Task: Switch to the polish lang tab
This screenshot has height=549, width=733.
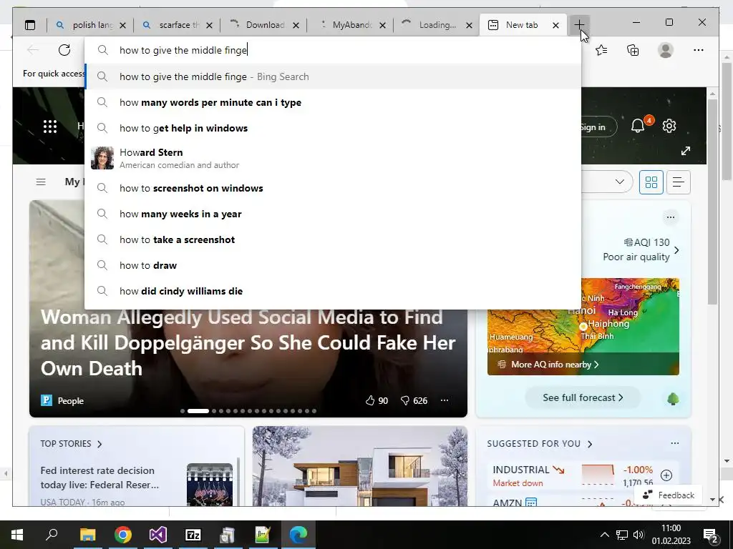Action: pyautogui.click(x=89, y=25)
